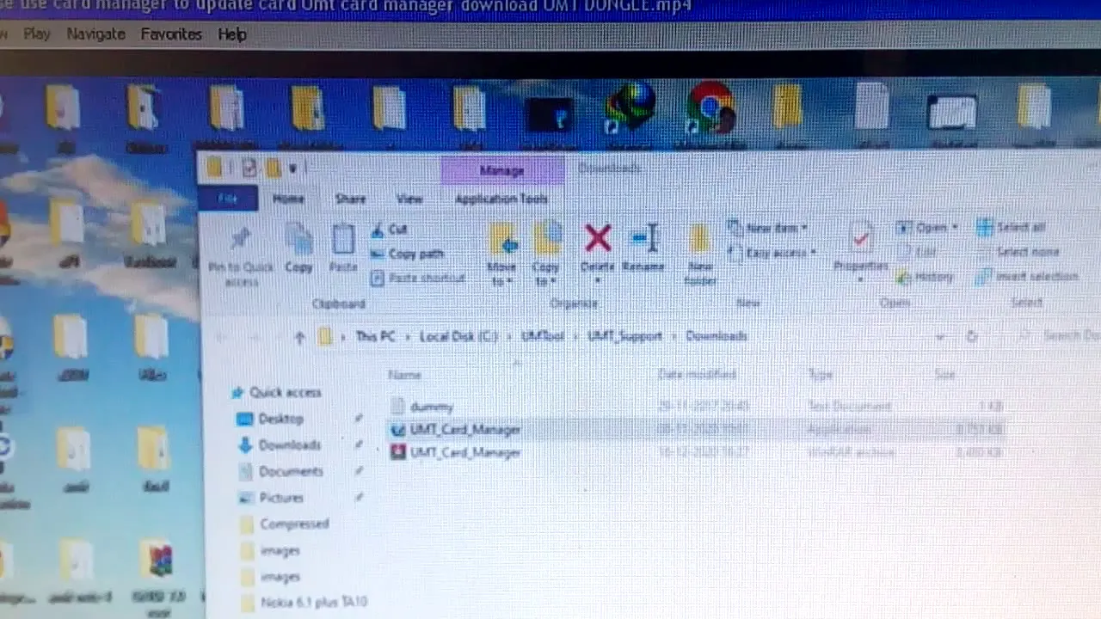
Task: Create a New folder from the ribbon
Action: (x=700, y=254)
